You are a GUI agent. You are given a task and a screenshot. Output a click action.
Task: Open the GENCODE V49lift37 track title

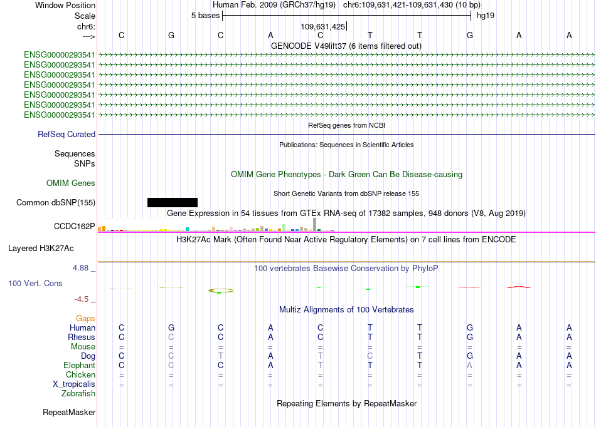pyautogui.click(x=346, y=46)
